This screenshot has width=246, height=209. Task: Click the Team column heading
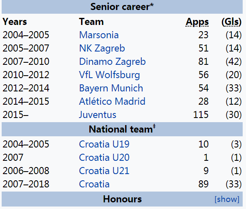coord(91,22)
